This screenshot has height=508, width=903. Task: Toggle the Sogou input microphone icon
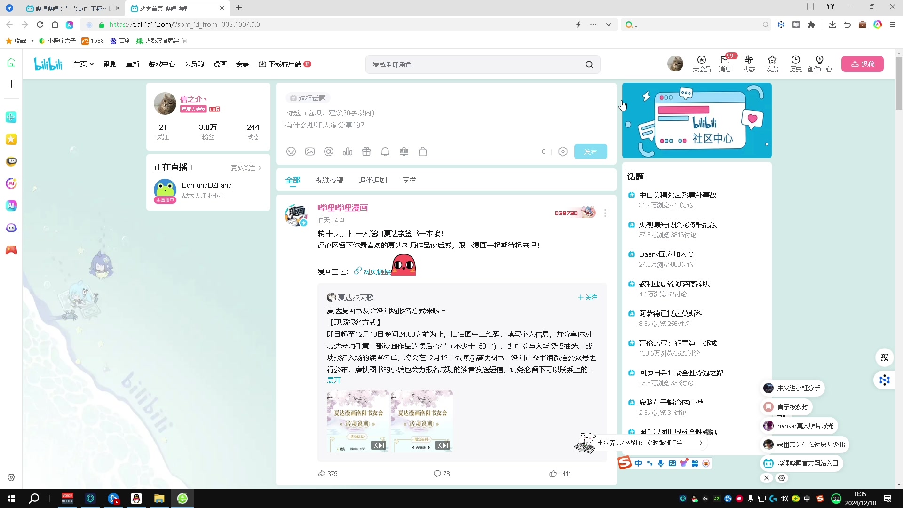pos(661,463)
